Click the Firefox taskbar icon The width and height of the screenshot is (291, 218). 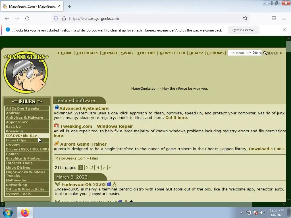[25, 212]
